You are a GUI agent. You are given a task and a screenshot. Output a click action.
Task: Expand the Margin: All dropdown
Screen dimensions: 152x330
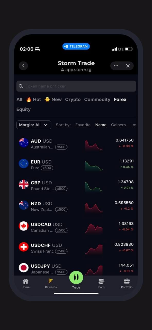(x=34, y=125)
